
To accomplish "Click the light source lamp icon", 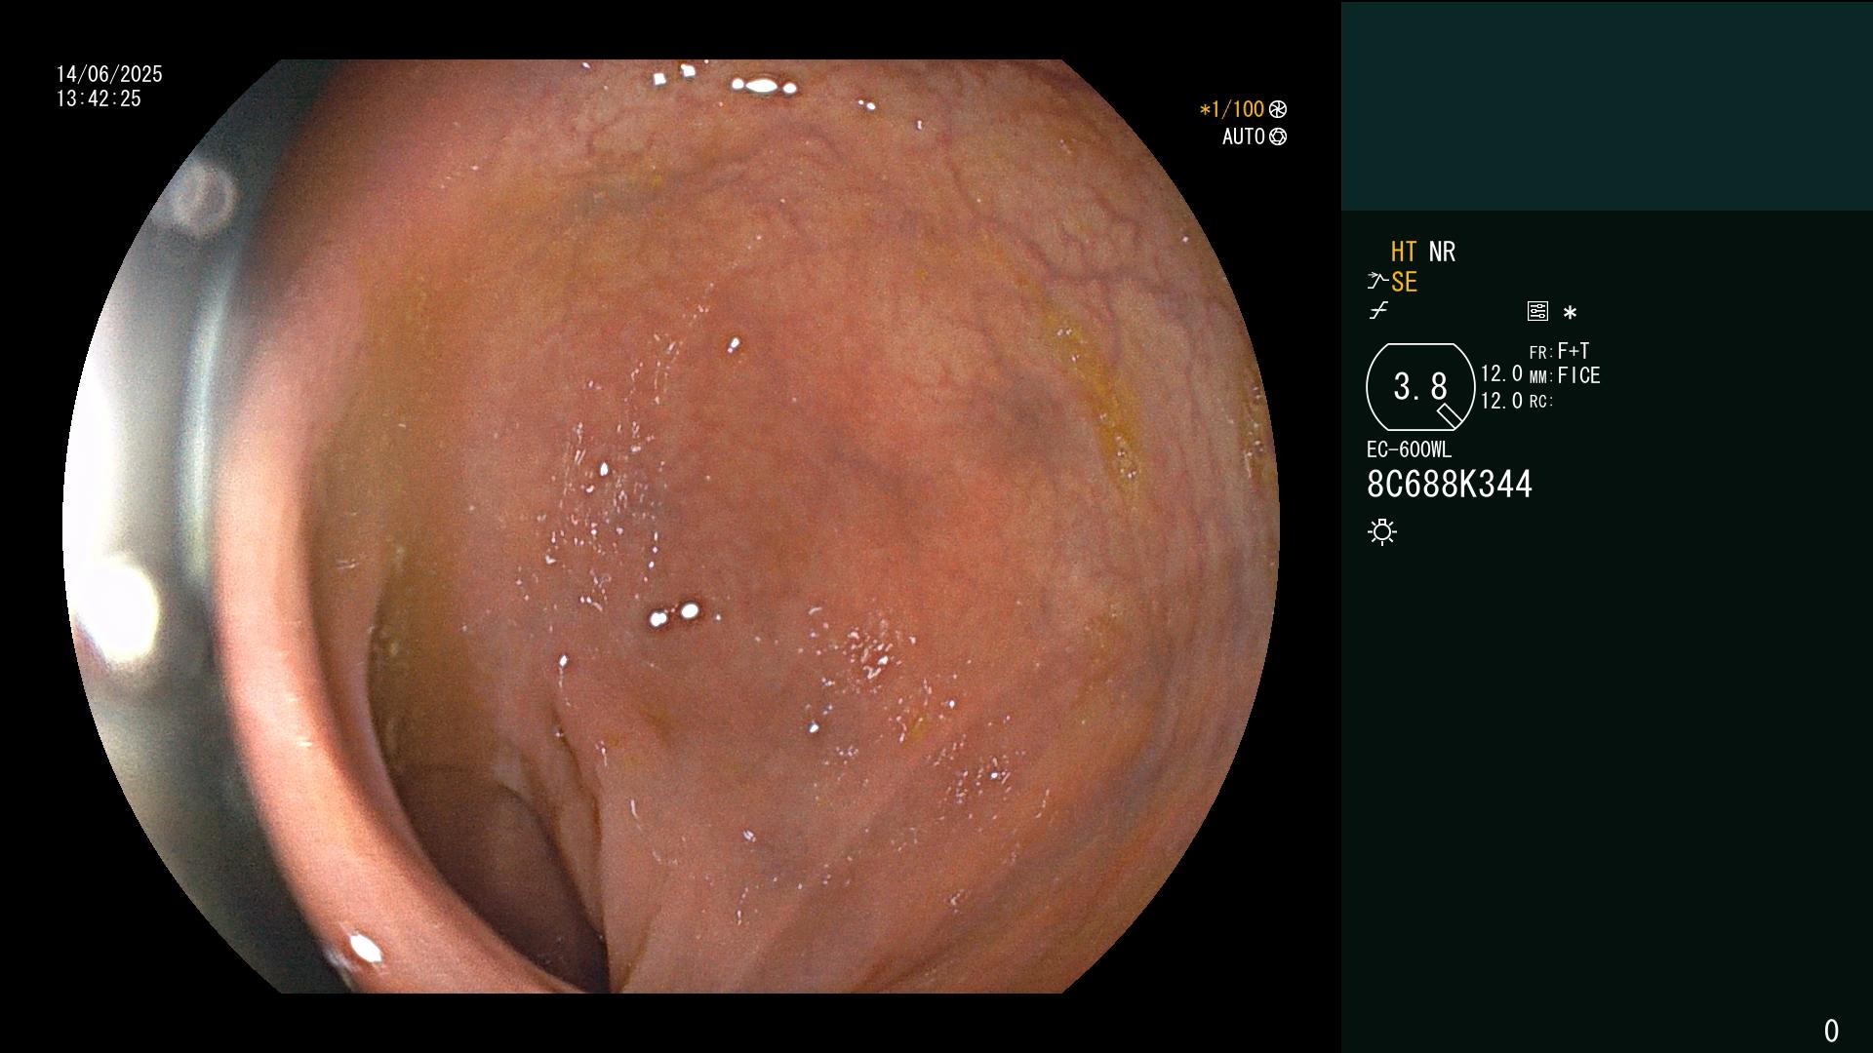I will point(1382,532).
